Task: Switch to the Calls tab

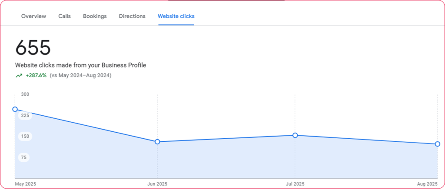Action: [64, 16]
